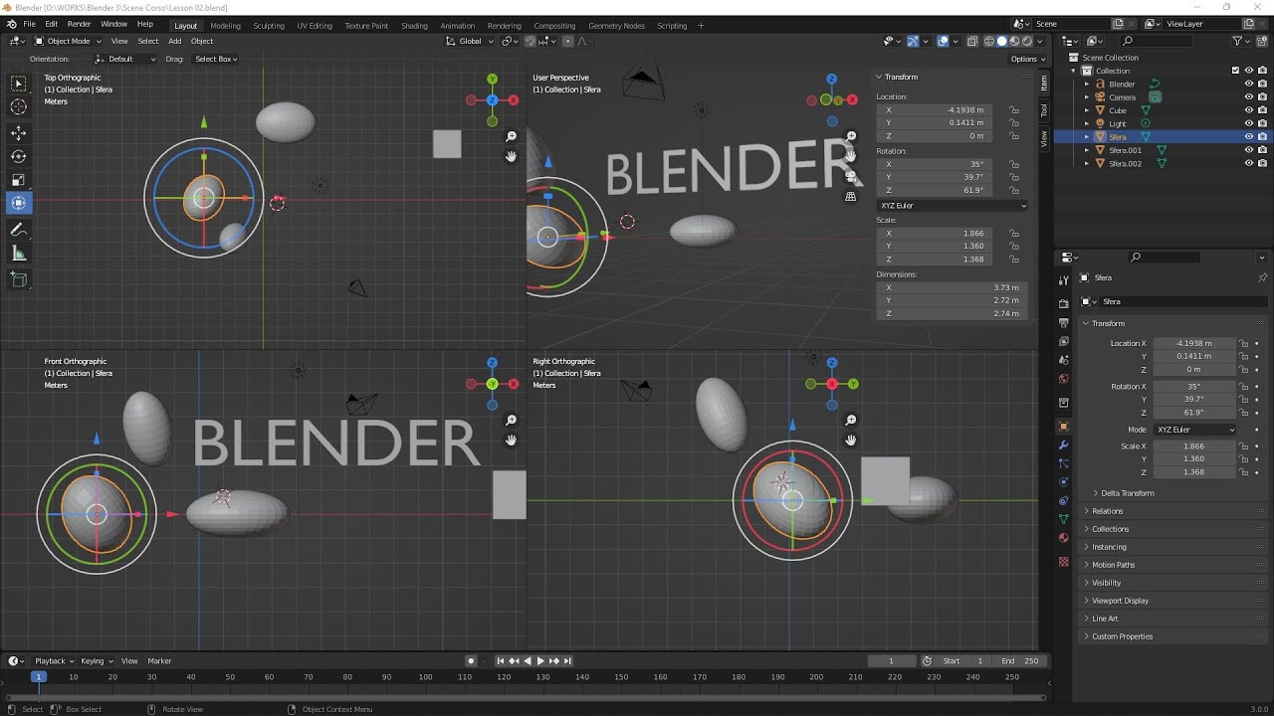Click the timeline Playback button
This screenshot has width=1274, height=716.
point(54,660)
